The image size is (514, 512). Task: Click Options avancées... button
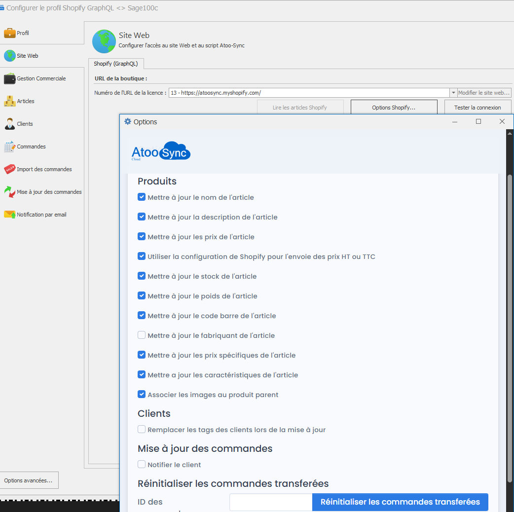click(29, 480)
